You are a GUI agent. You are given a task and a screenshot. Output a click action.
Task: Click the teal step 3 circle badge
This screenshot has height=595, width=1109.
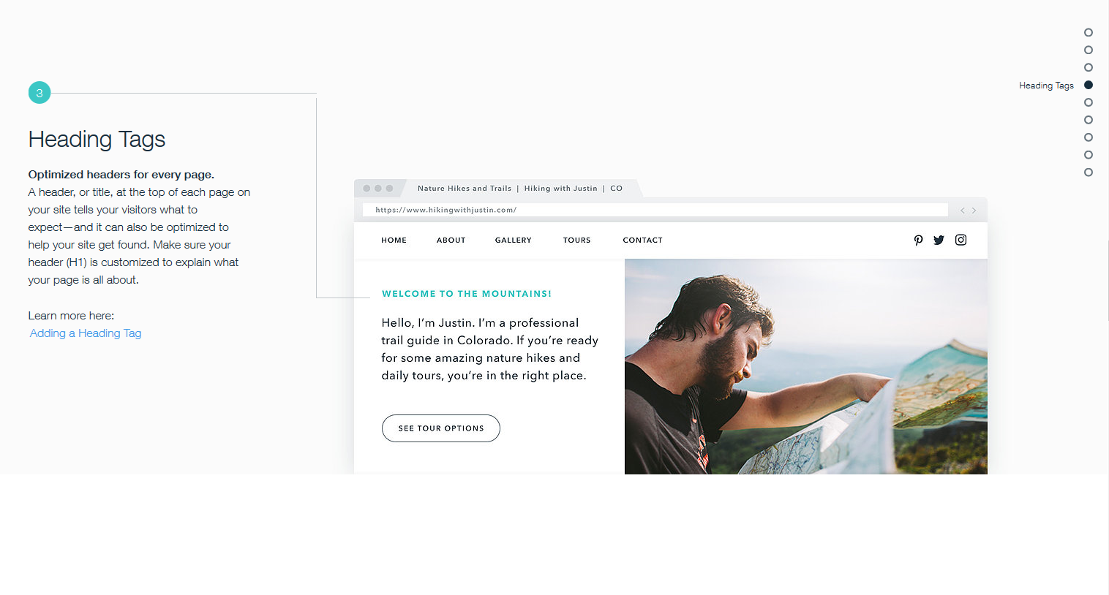click(40, 93)
